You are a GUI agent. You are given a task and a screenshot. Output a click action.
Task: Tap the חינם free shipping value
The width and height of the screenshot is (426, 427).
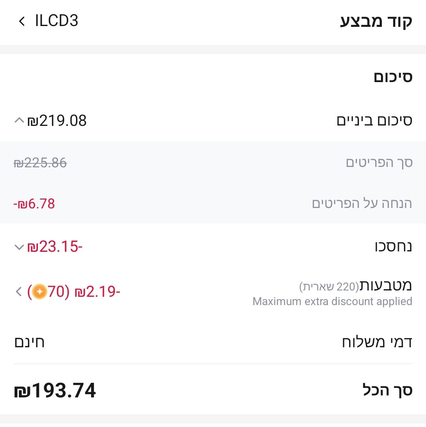30,342
